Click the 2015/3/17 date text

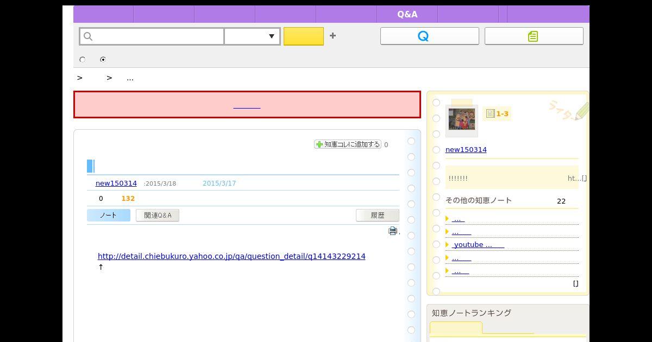(x=220, y=183)
